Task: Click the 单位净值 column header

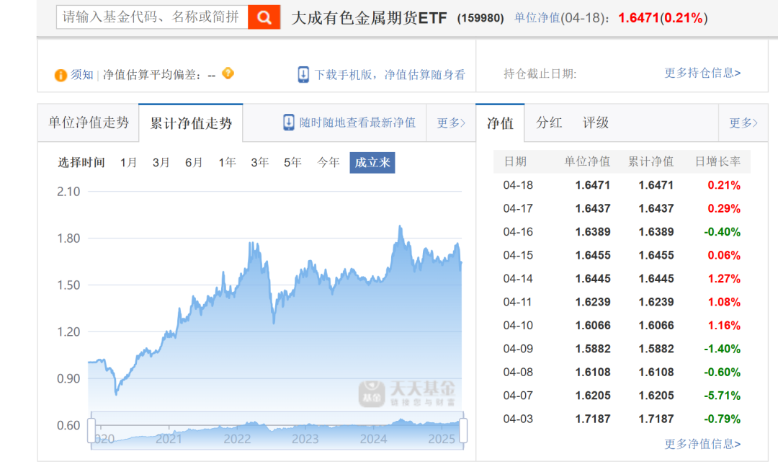Action: pyautogui.click(x=588, y=162)
